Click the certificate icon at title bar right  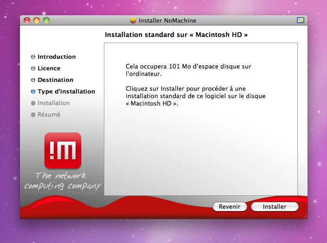301,20
